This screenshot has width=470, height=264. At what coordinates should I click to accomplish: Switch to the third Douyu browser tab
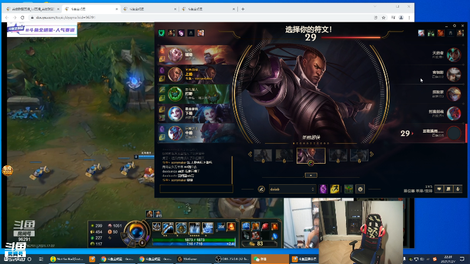click(150, 9)
